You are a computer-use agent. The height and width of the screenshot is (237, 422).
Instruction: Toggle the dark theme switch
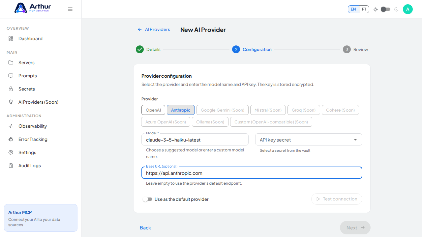point(385,9)
